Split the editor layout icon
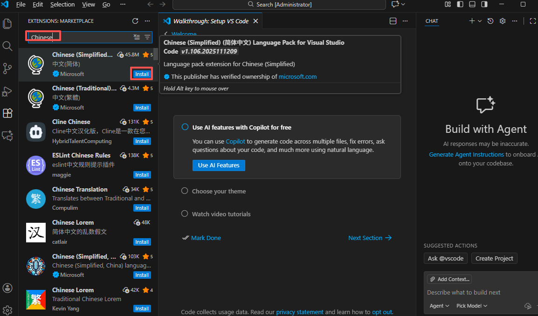This screenshot has height=316, width=538. point(393,21)
